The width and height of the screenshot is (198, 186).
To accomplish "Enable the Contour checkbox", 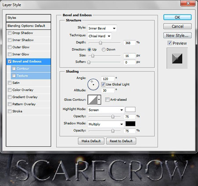I will (x=14, y=68).
